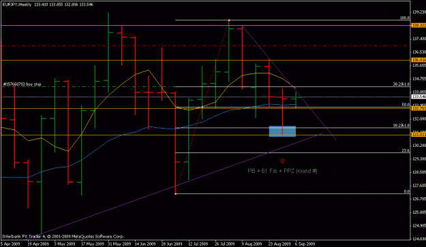Viewport: 426px width, 247px height.
Task: Select the blue shaded rectangle on the chart
Action: tap(282, 131)
